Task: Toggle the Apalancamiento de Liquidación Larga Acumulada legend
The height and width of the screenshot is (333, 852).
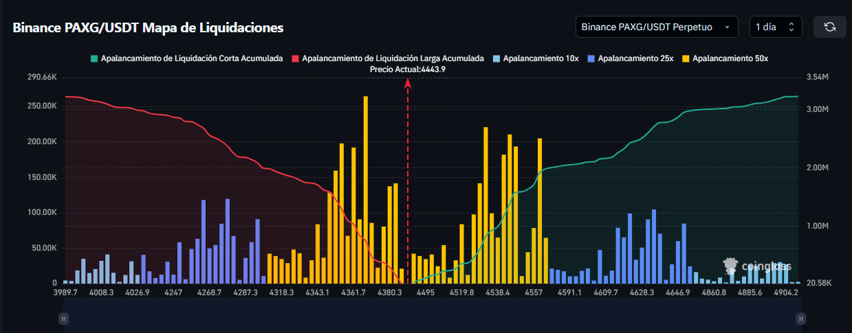Action: pos(387,58)
